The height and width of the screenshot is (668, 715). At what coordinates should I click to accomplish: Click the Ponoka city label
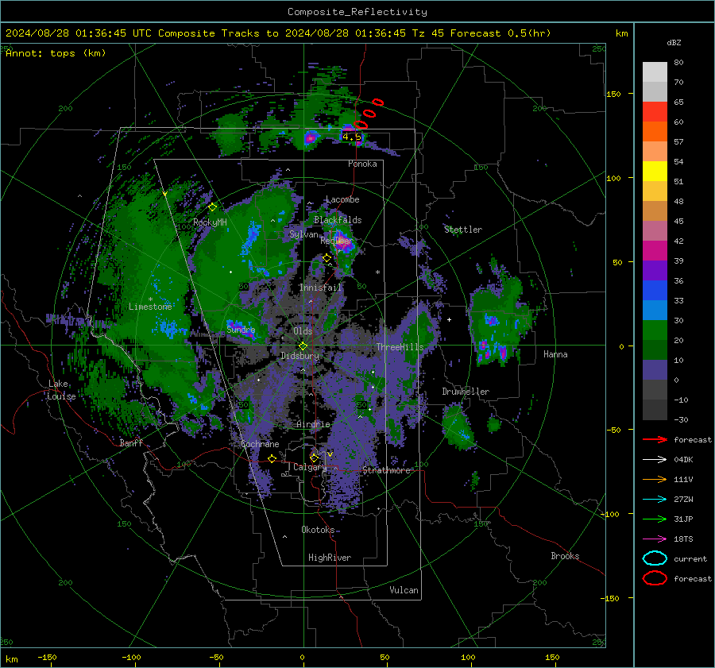click(362, 164)
